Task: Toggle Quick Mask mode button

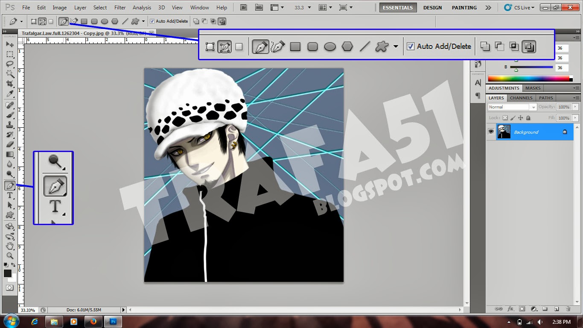Action: click(9, 288)
